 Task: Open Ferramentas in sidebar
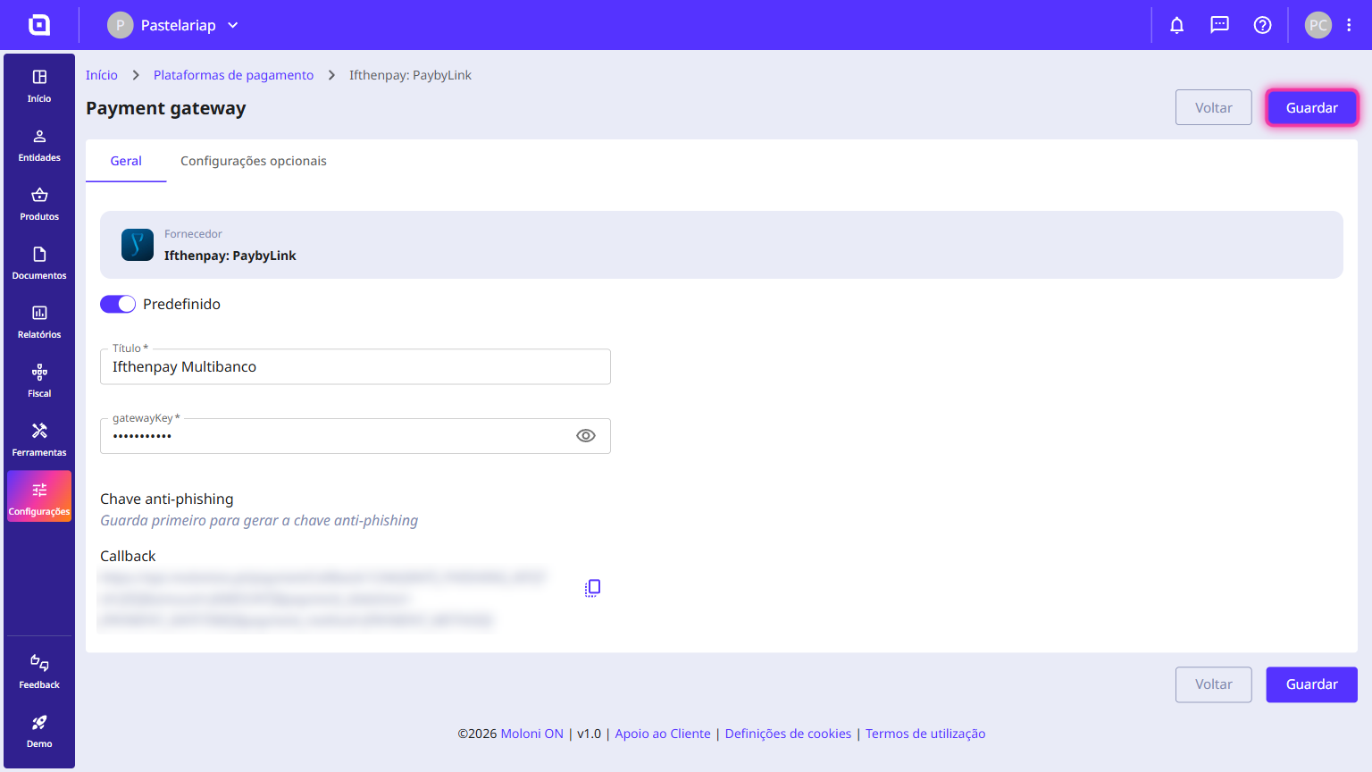point(39,441)
